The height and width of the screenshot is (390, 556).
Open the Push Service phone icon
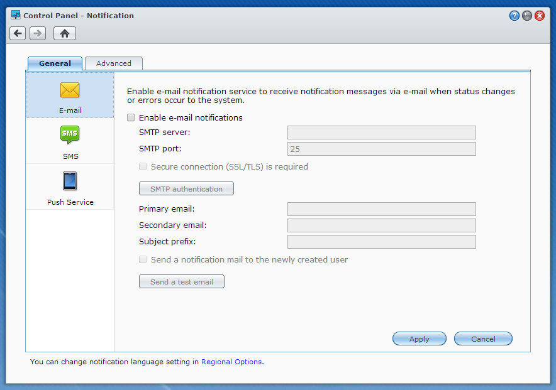(70, 181)
